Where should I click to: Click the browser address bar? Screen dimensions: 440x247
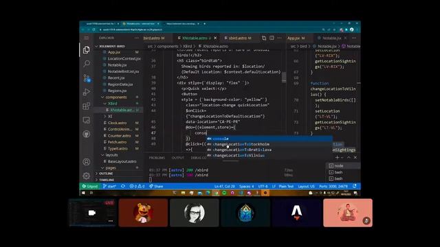(208, 30)
